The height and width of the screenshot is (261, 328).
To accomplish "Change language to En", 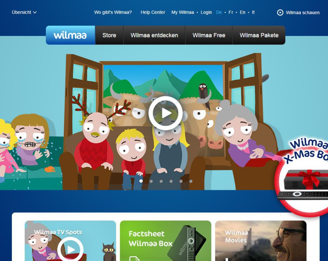I will pos(242,12).
